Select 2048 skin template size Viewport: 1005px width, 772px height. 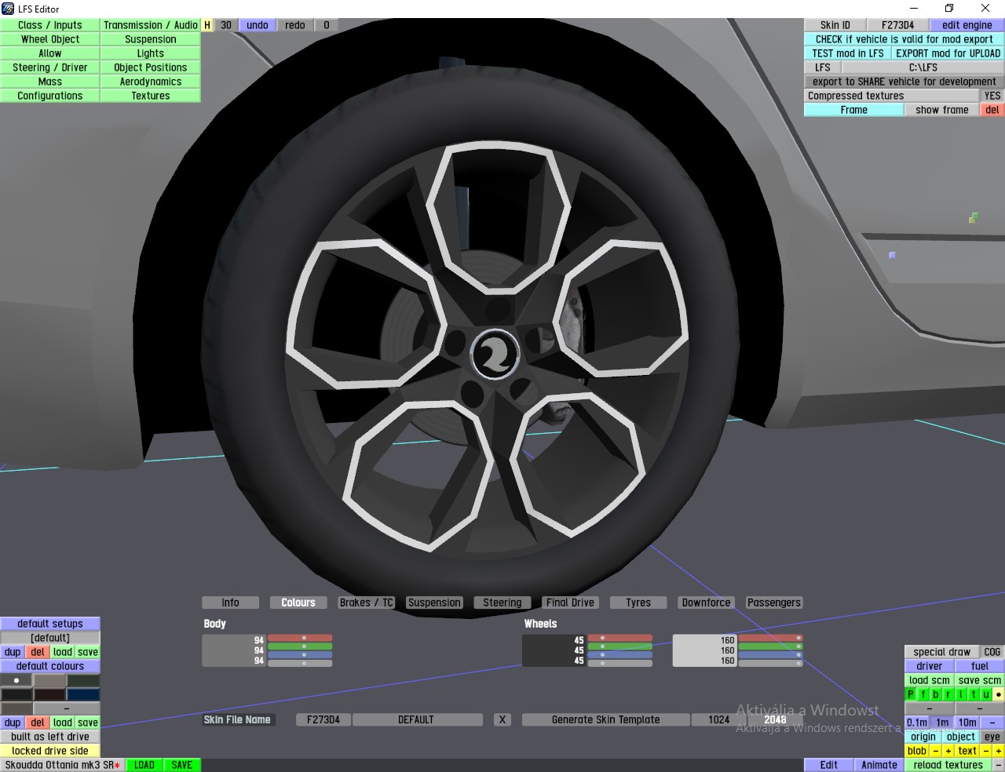click(775, 719)
